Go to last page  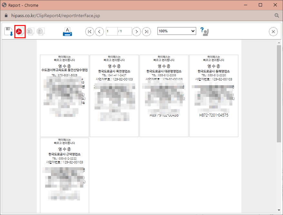pyautogui.click(x=147, y=32)
